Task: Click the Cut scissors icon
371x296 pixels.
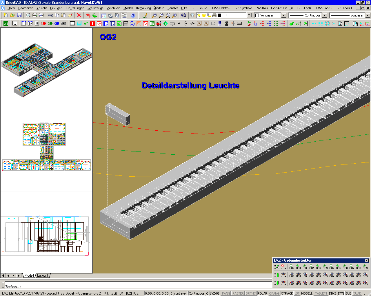Action: (50, 15)
